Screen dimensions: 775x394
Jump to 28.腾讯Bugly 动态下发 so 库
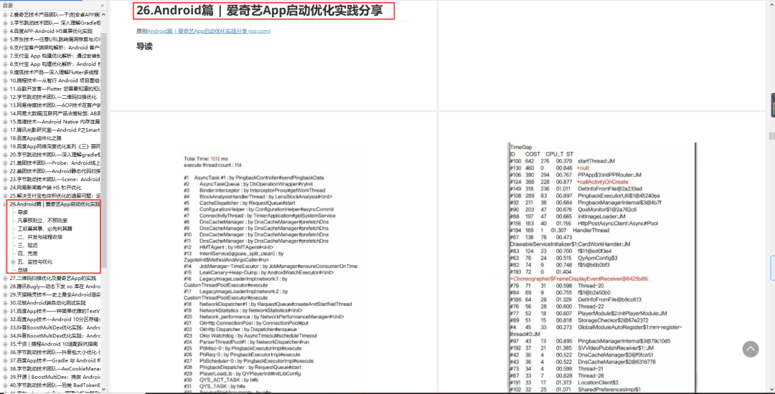(x=55, y=287)
